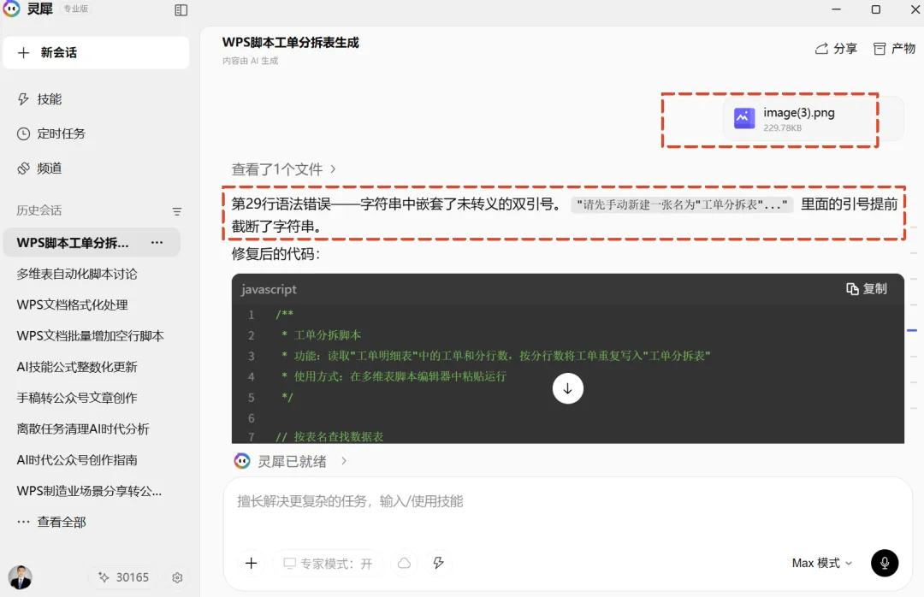924x597 pixels.
Task: Open AI时代公众号创作指南 conversation
Action: click(77, 459)
